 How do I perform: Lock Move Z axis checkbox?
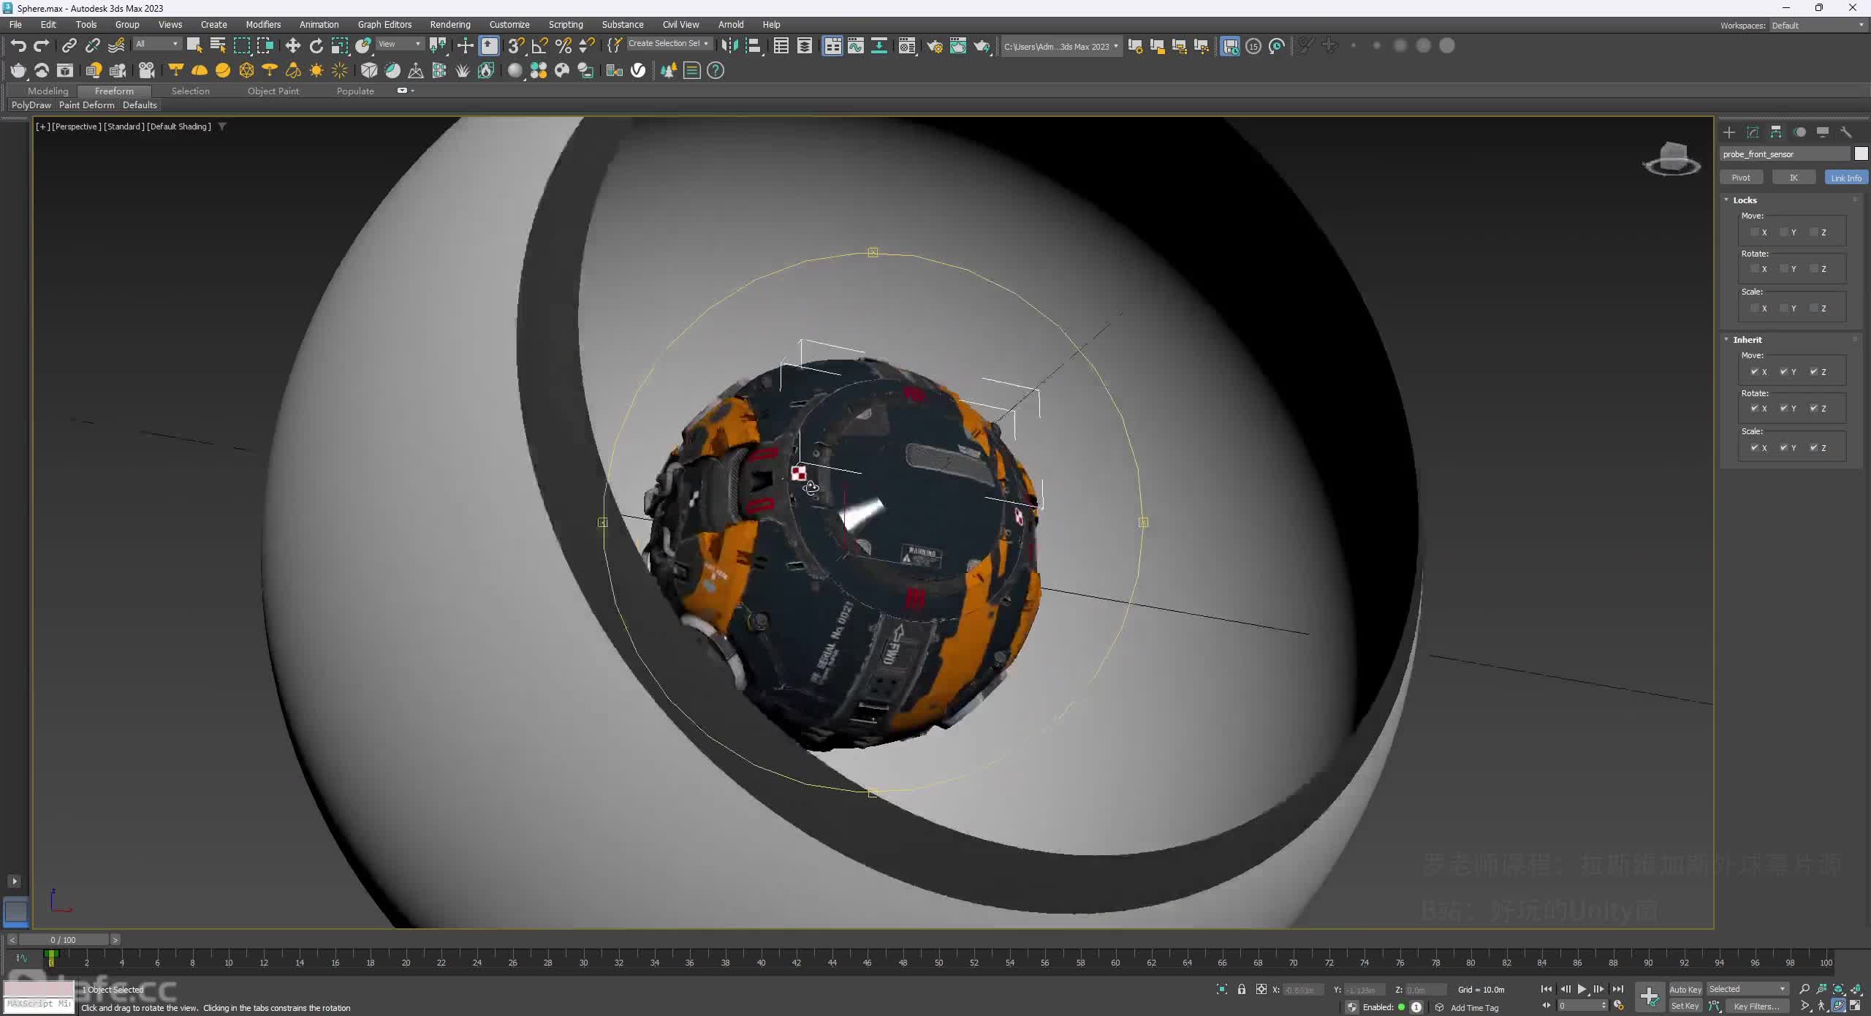[1813, 232]
